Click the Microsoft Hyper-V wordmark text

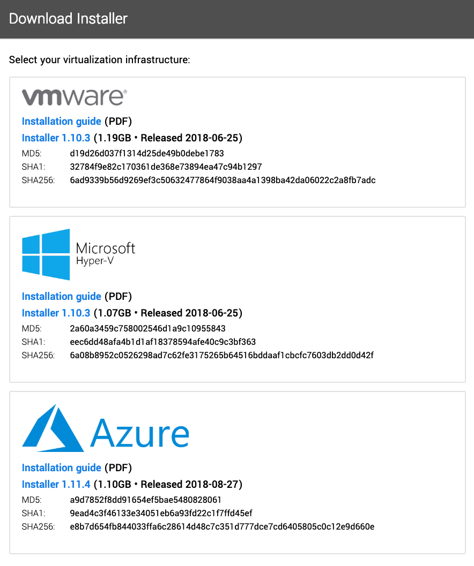click(106, 254)
